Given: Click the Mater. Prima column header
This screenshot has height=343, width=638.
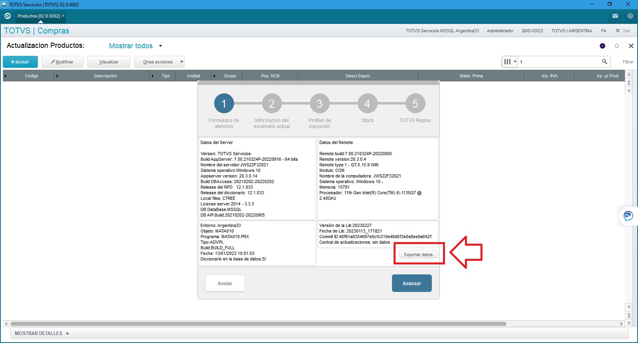Looking at the screenshot, I should (x=471, y=76).
